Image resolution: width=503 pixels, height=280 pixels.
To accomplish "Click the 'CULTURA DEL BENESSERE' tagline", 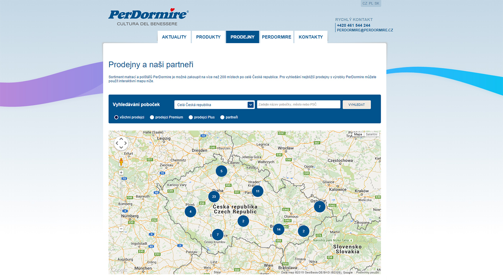I will [147, 24].
